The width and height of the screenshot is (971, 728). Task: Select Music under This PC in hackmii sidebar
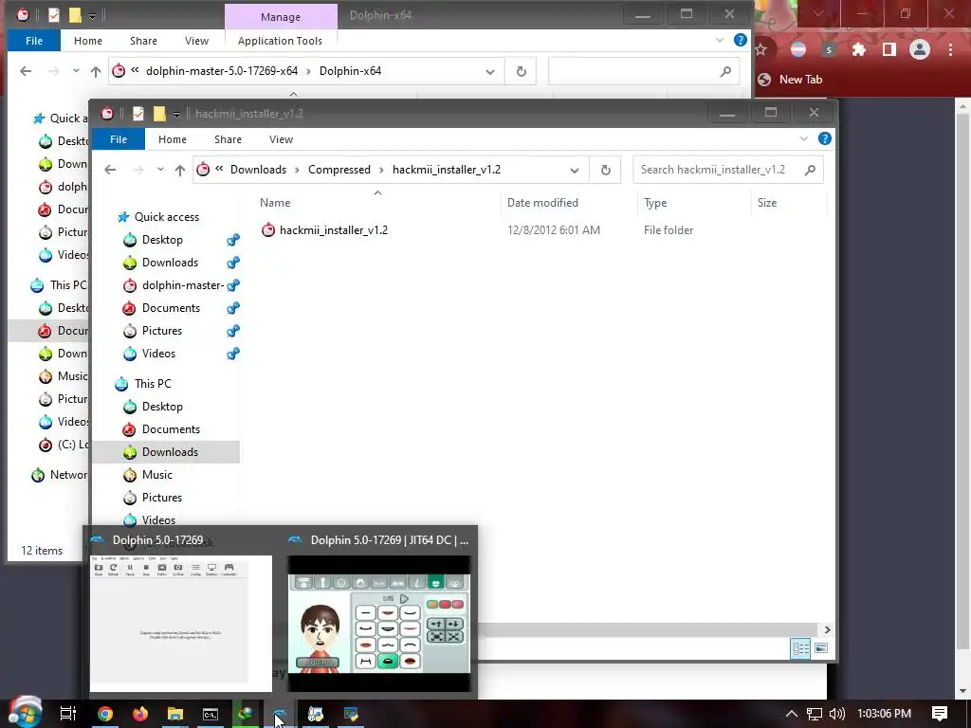click(156, 475)
